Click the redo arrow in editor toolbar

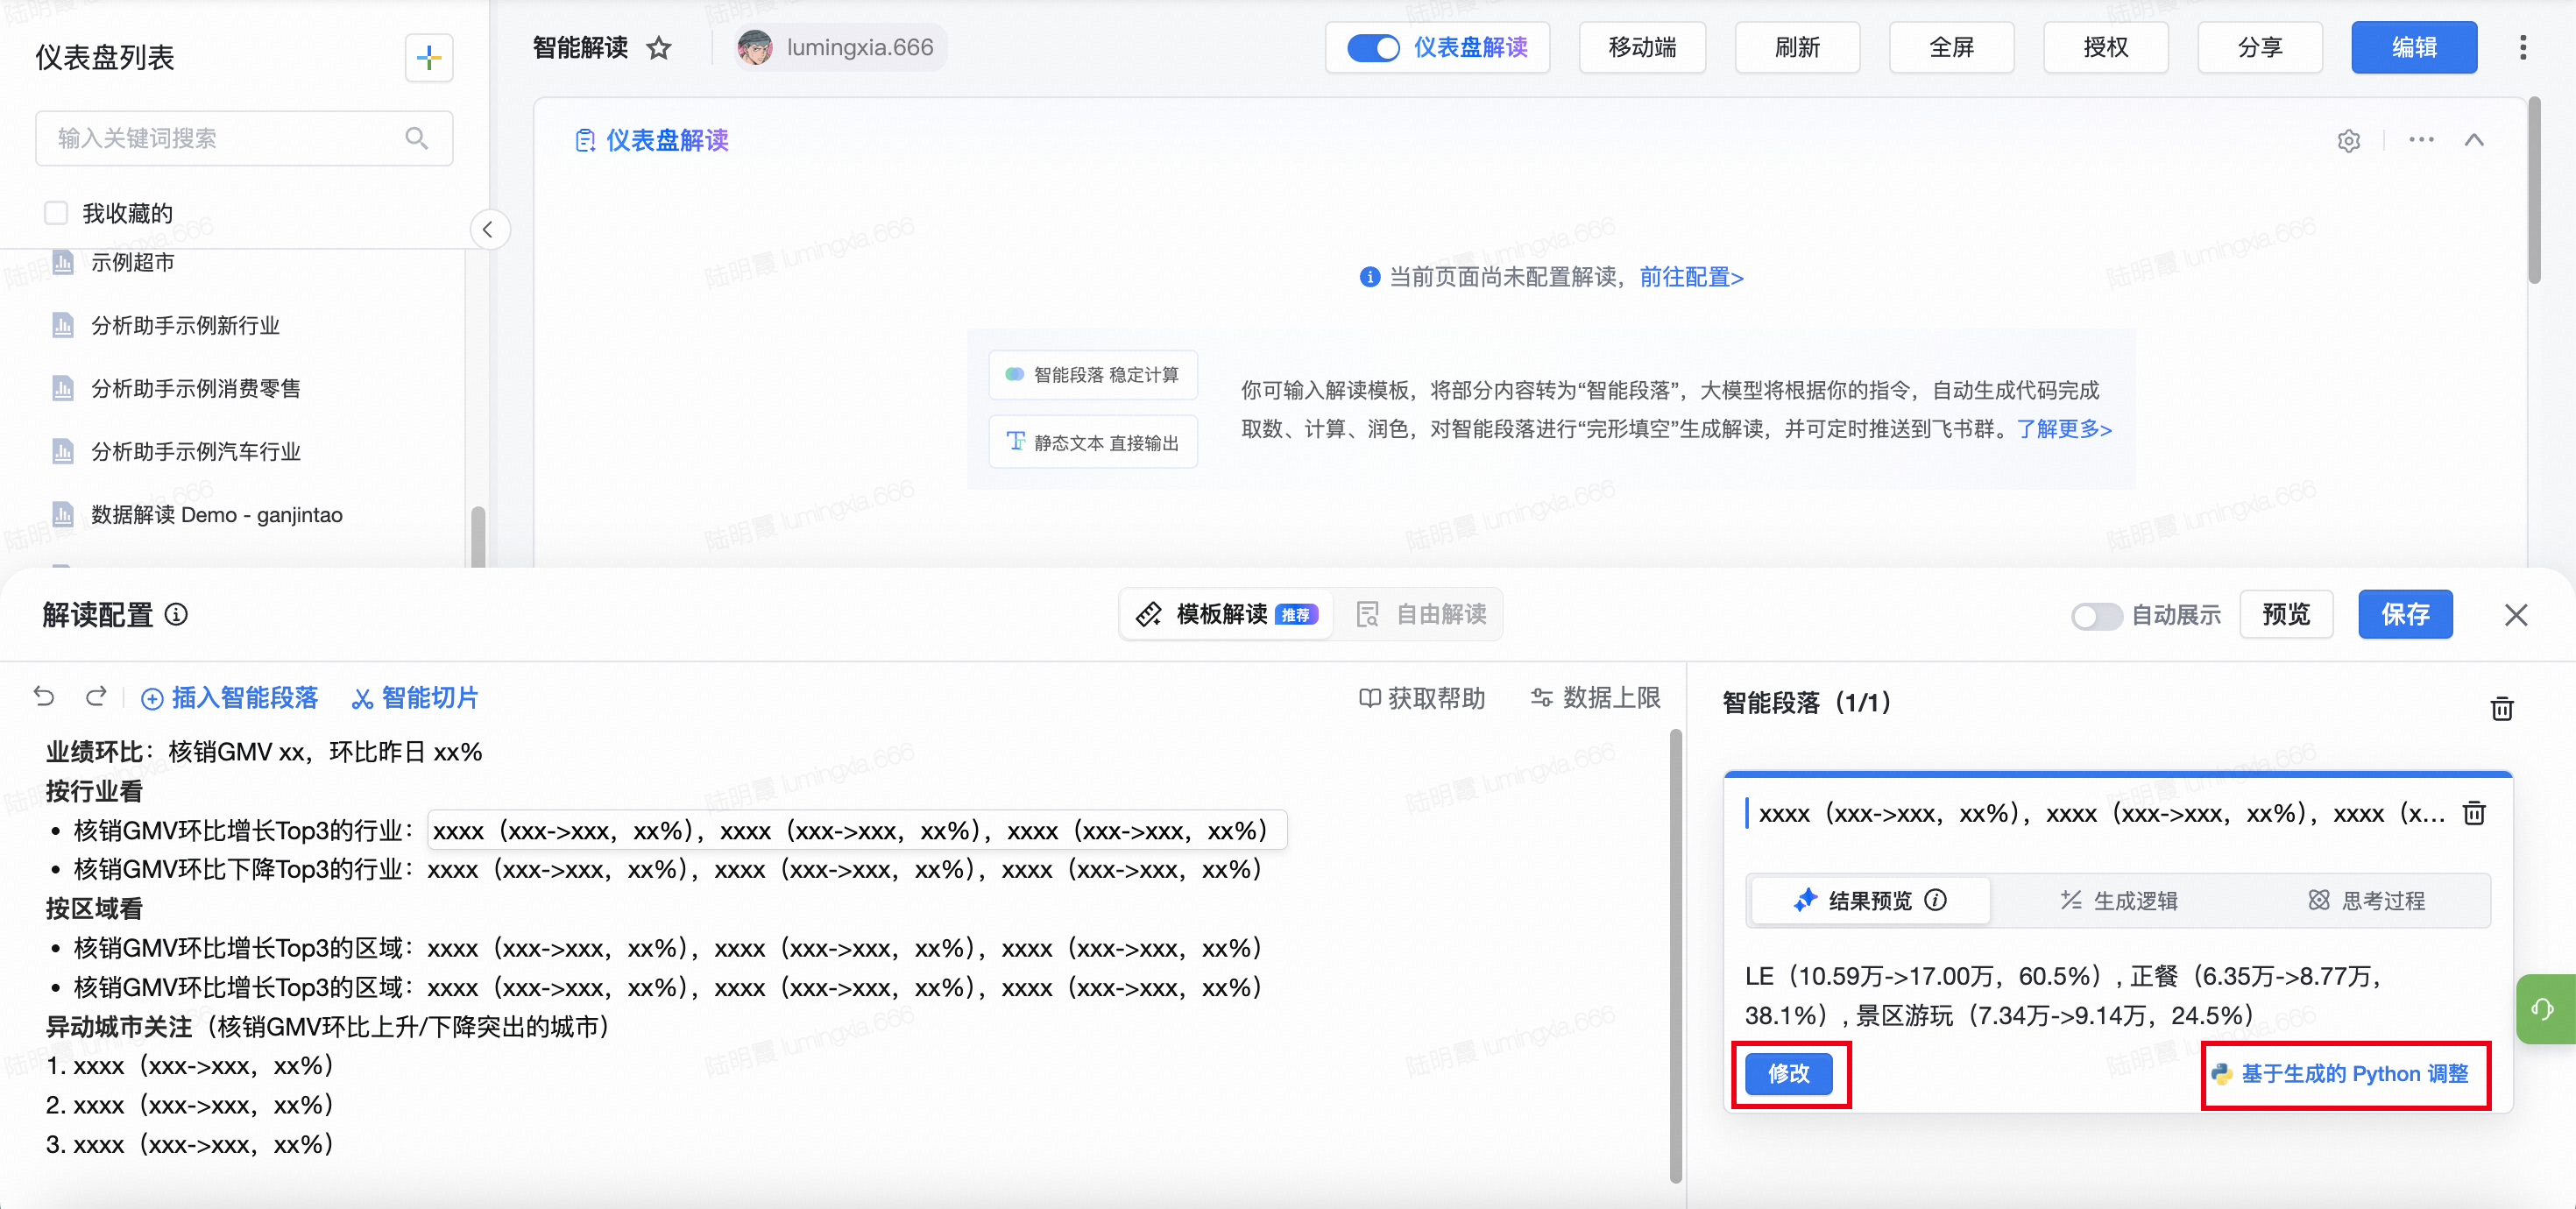pyautogui.click(x=96, y=696)
